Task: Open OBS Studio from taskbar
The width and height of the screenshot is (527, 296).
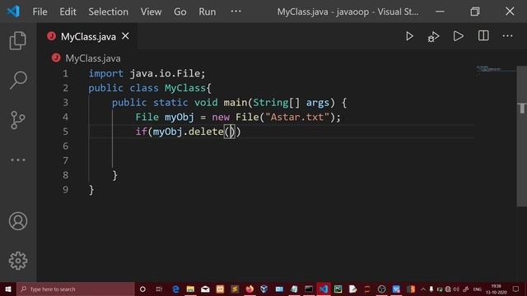Action: [381, 289]
